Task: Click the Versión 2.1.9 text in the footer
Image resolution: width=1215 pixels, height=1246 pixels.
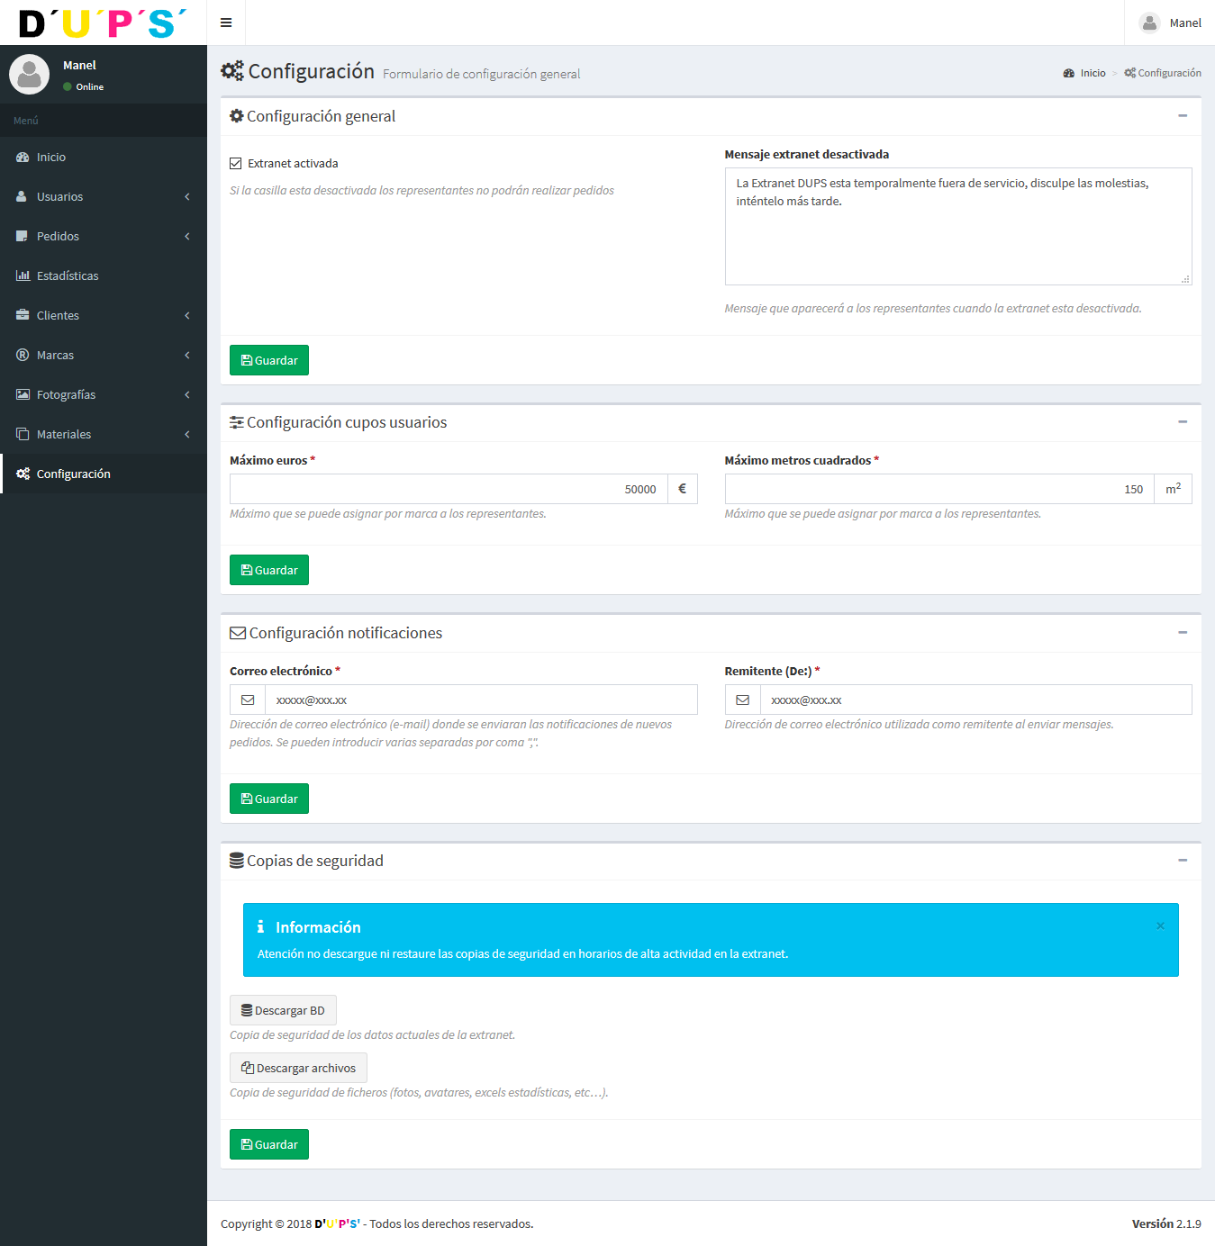Action: 1166,1223
